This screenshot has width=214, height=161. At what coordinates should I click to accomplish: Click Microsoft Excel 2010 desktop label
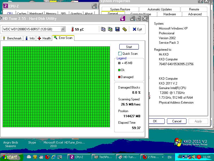pyautogui.click(x=53, y=144)
